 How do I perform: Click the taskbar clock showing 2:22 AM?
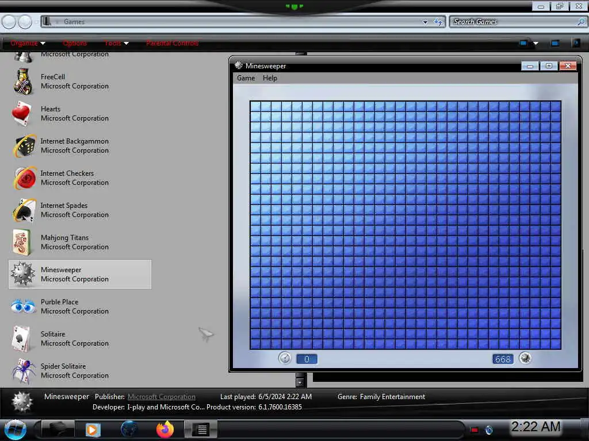pyautogui.click(x=536, y=427)
